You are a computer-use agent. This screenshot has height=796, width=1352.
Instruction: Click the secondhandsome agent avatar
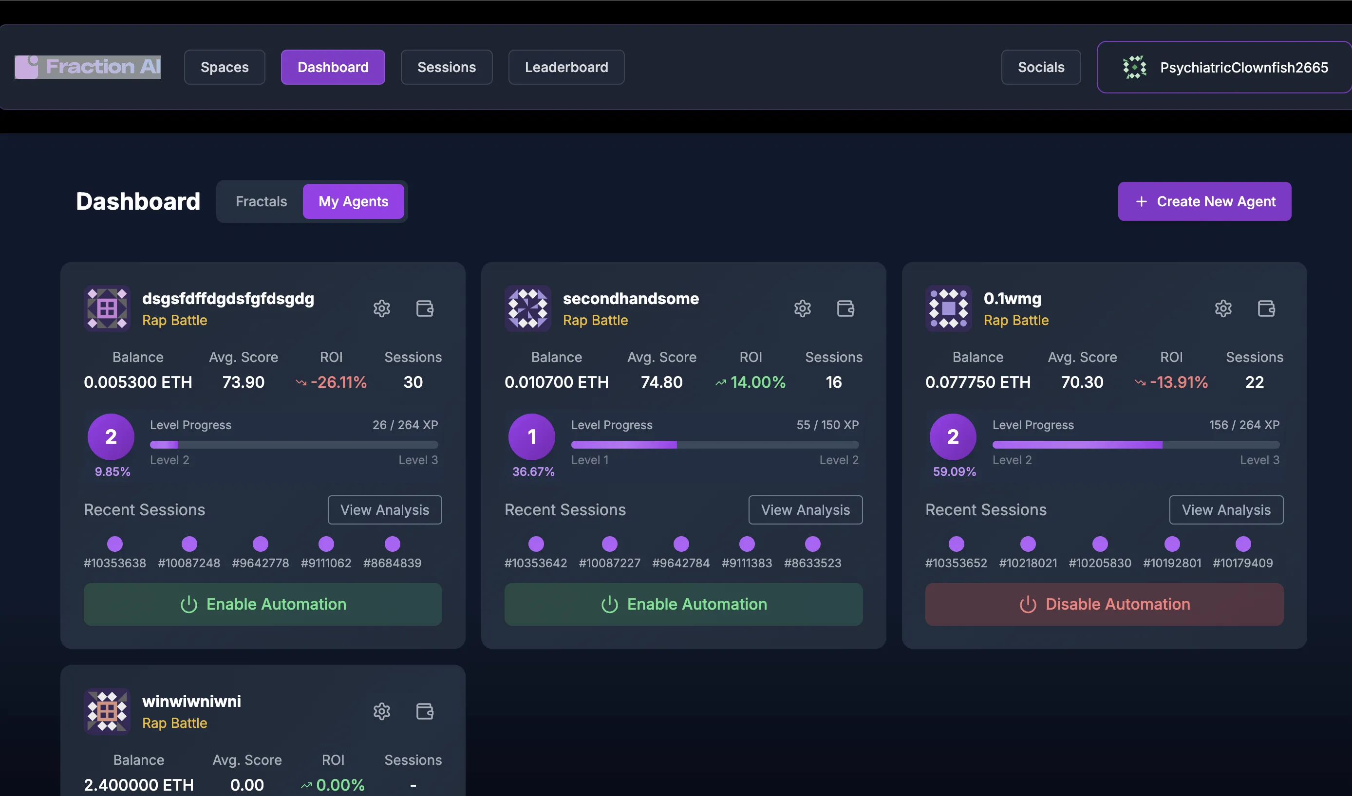tap(527, 308)
